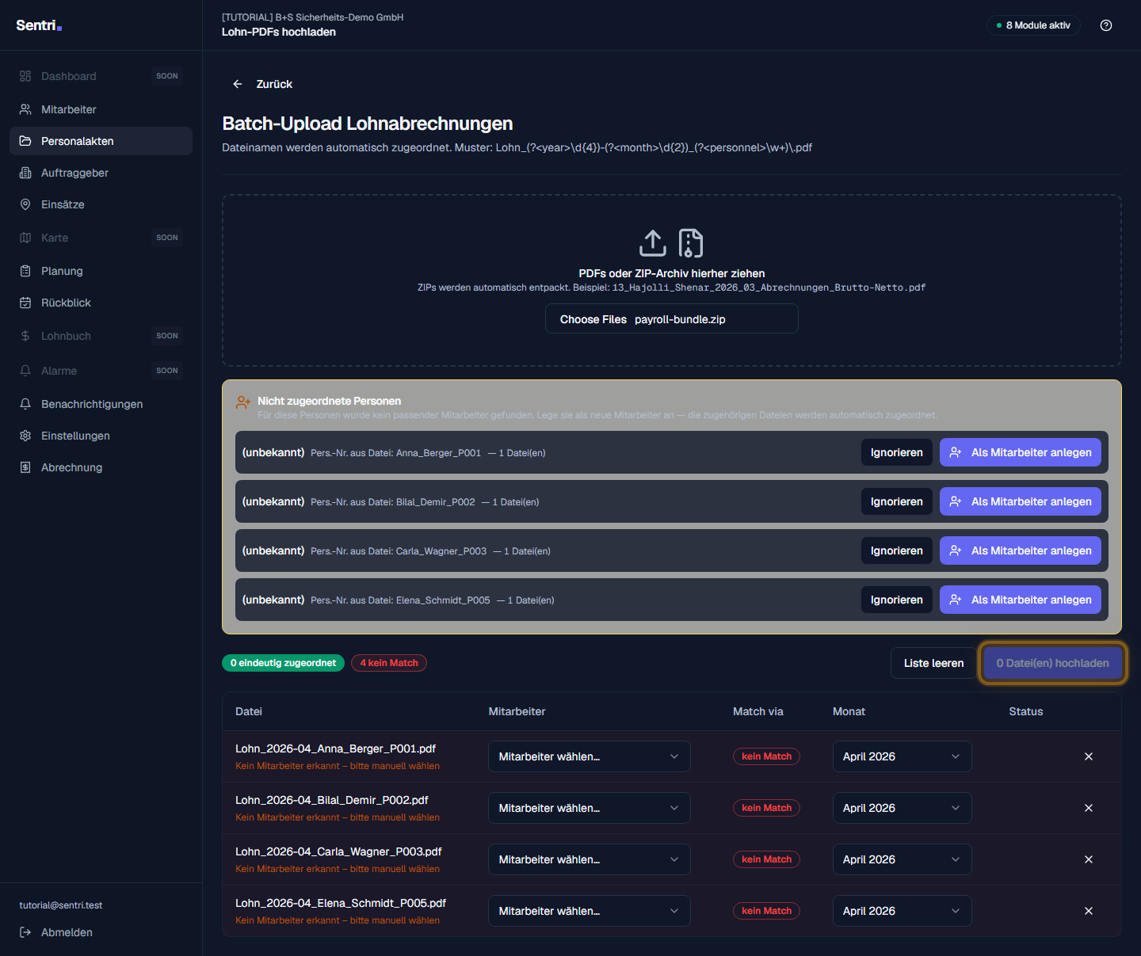Delete the Elena_Schmidt_P005 file row with X
Viewport: 1141px width, 956px height.
coord(1089,911)
